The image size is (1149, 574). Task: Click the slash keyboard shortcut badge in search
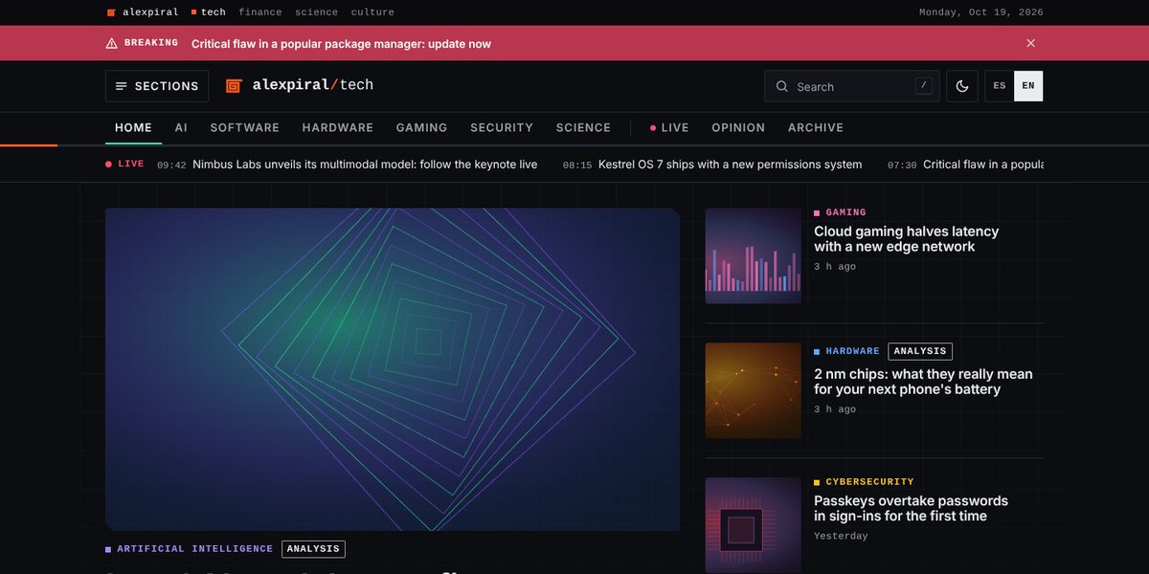coord(923,85)
